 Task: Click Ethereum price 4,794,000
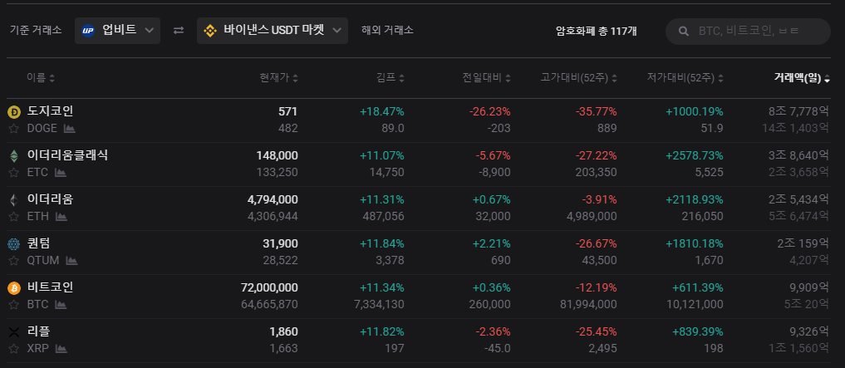(x=273, y=199)
